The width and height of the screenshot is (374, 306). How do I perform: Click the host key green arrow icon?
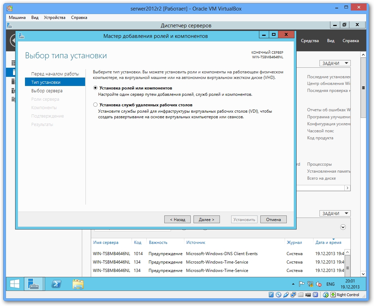(333, 295)
